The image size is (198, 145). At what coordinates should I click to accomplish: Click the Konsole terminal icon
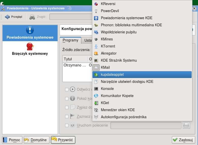[x=96, y=89]
